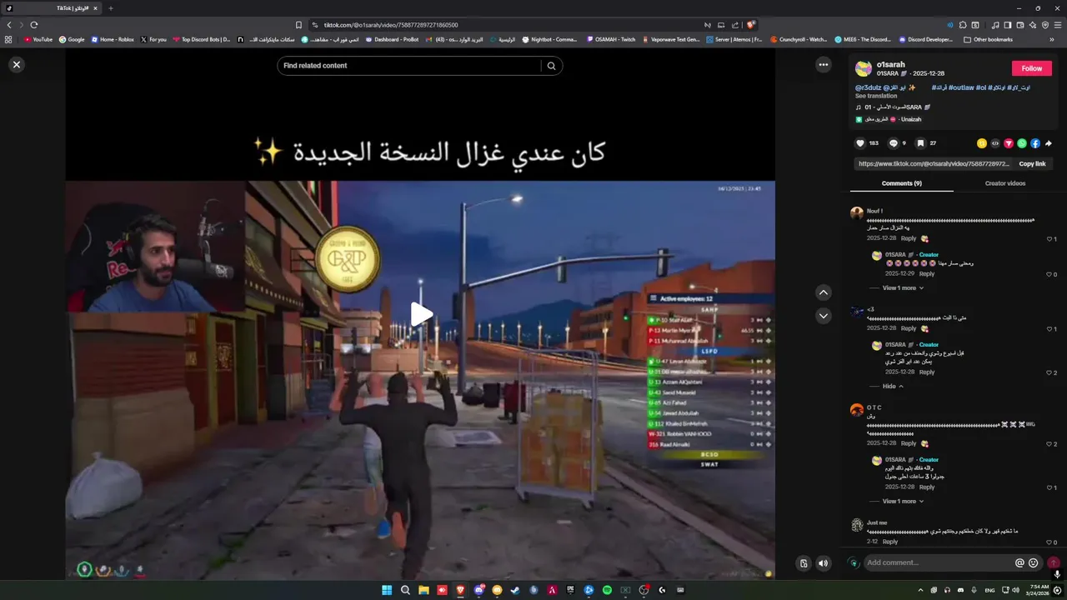Share video to Facebook

pyautogui.click(x=1035, y=143)
